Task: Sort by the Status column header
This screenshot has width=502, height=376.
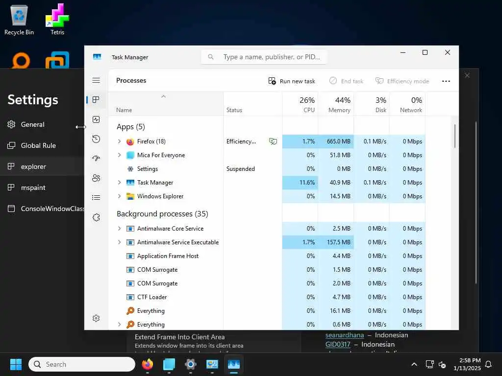Action: tap(252, 104)
